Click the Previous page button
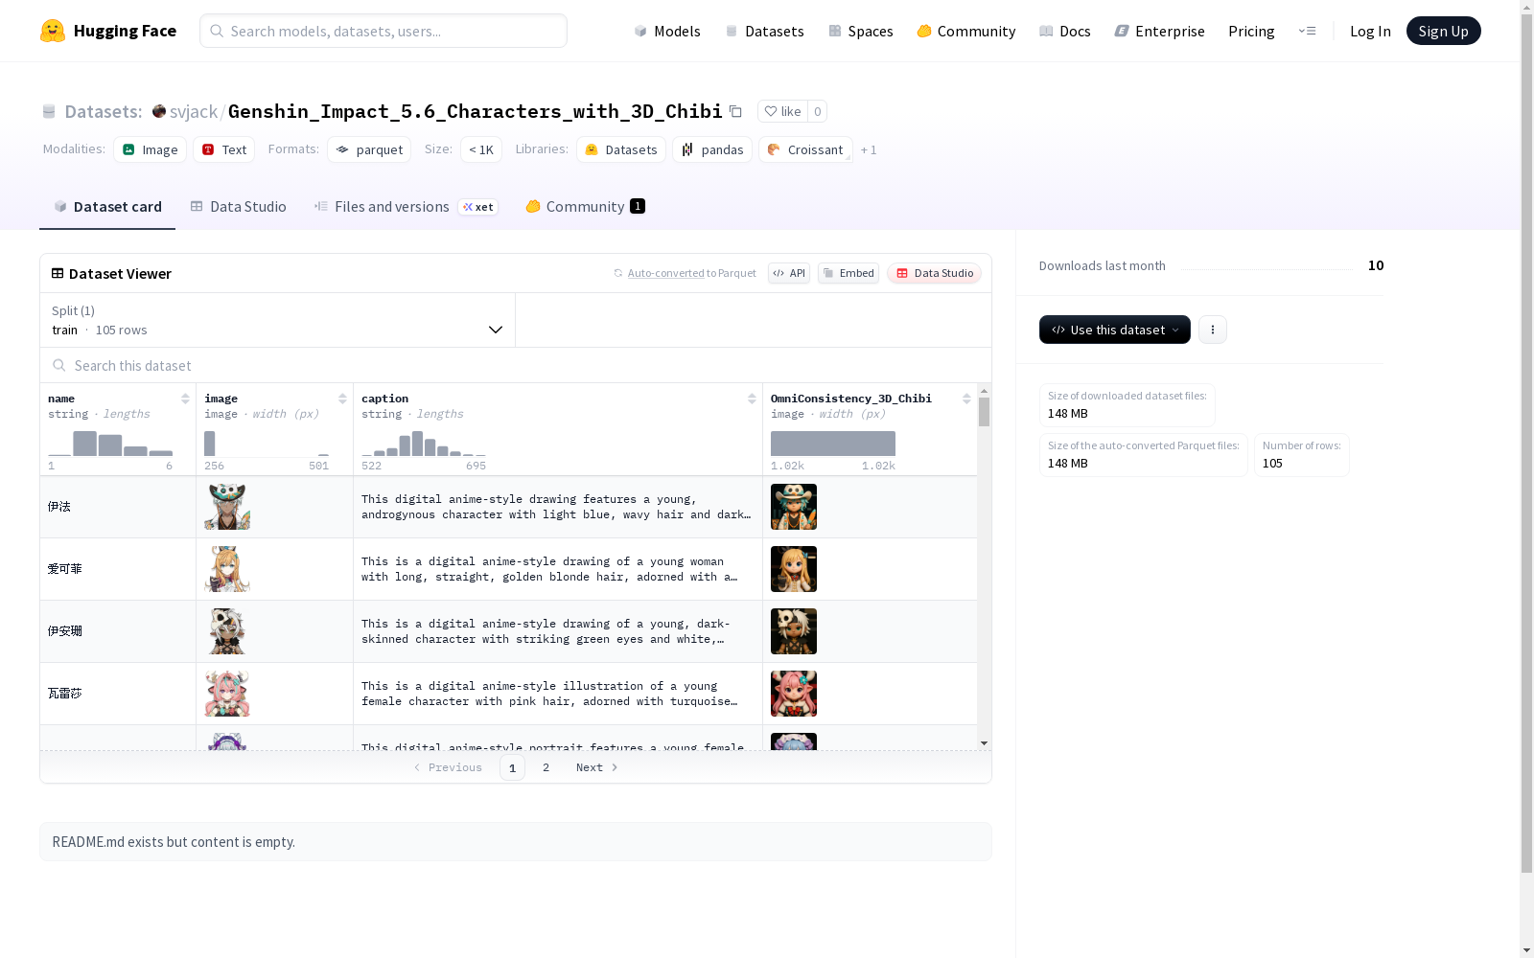Image resolution: width=1534 pixels, height=958 pixels. 448,767
